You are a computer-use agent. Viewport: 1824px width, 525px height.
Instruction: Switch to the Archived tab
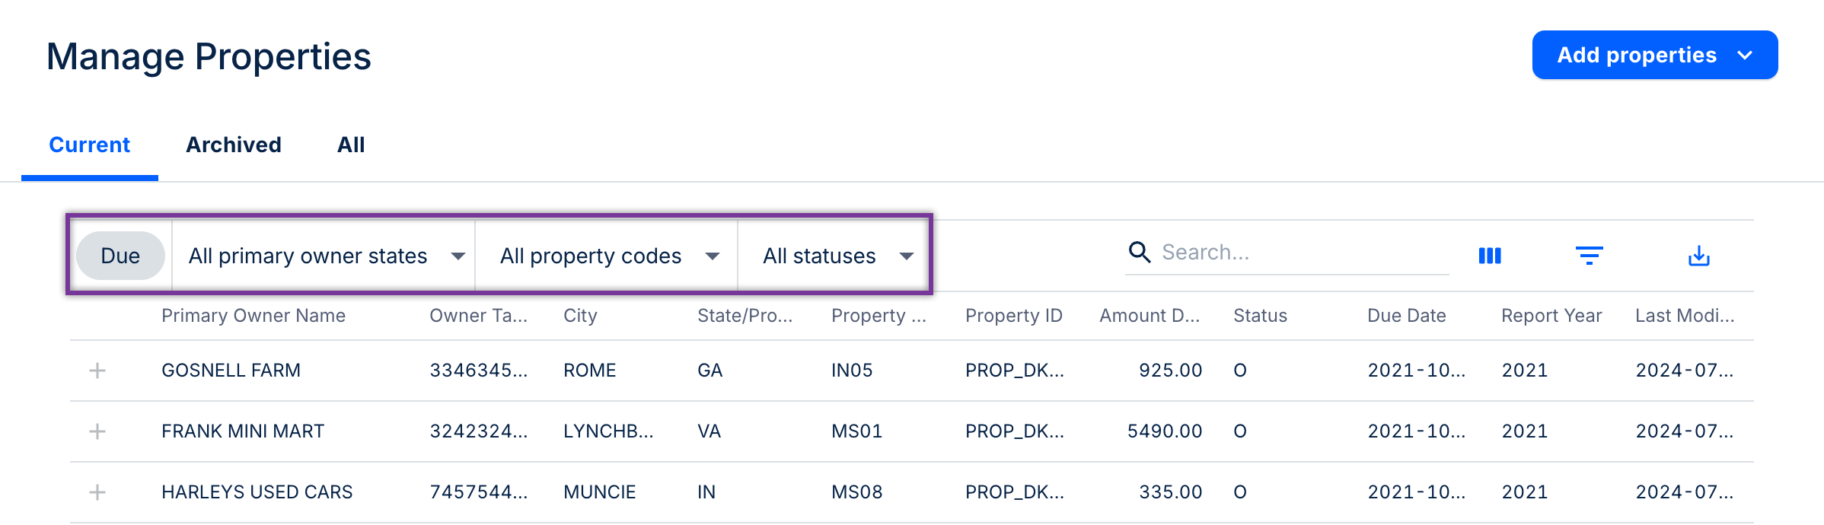point(234,145)
